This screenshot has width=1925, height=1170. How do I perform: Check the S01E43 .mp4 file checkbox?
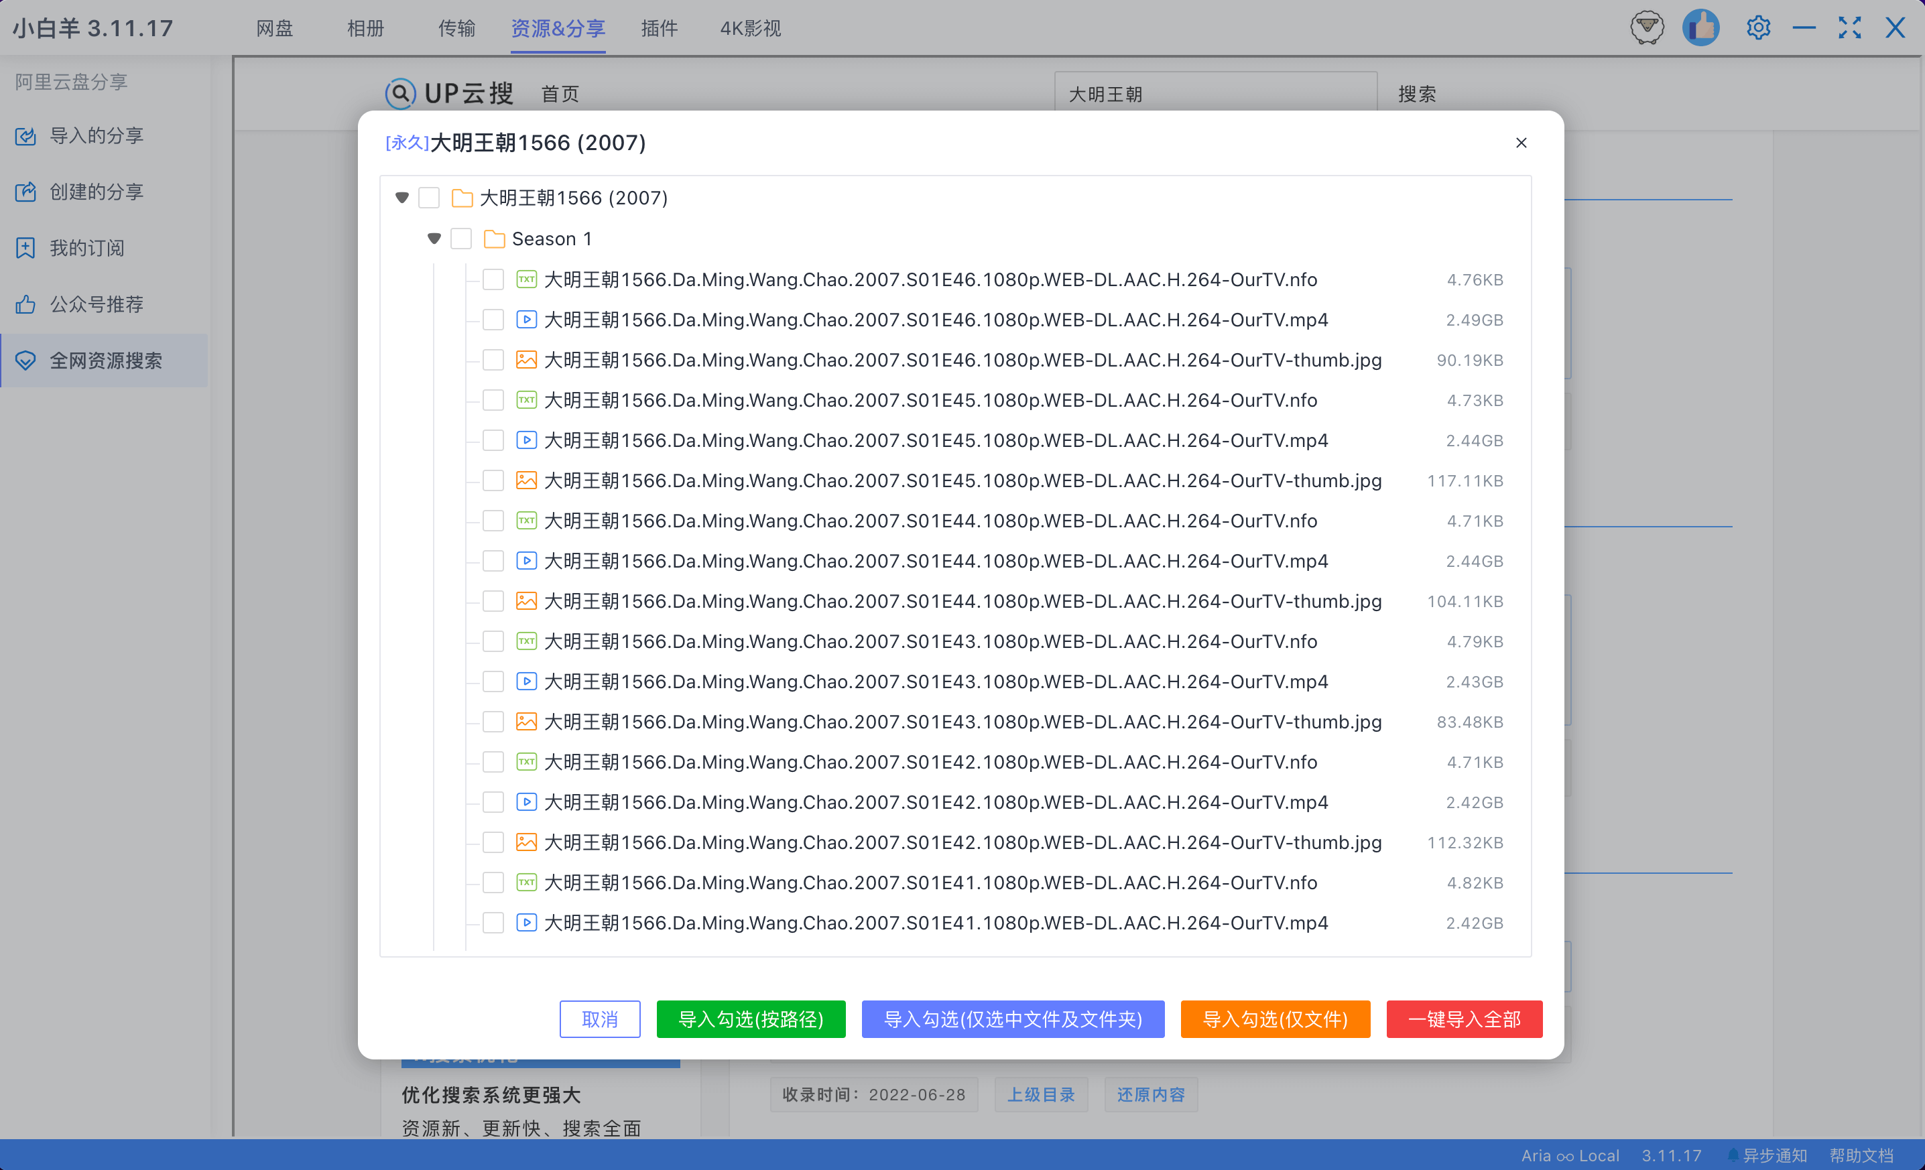[x=493, y=682]
